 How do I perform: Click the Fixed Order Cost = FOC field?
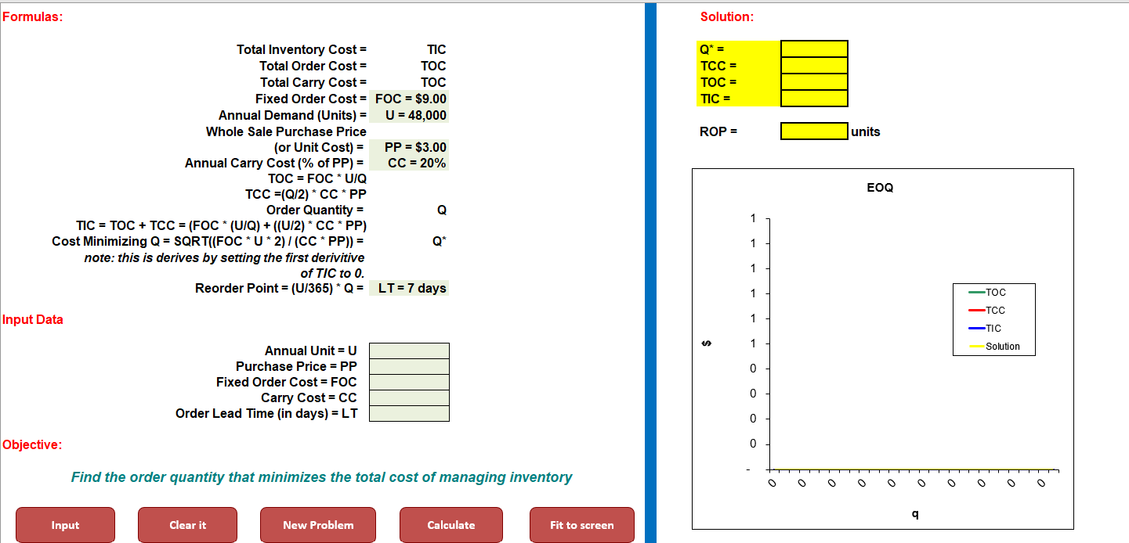[x=408, y=382]
